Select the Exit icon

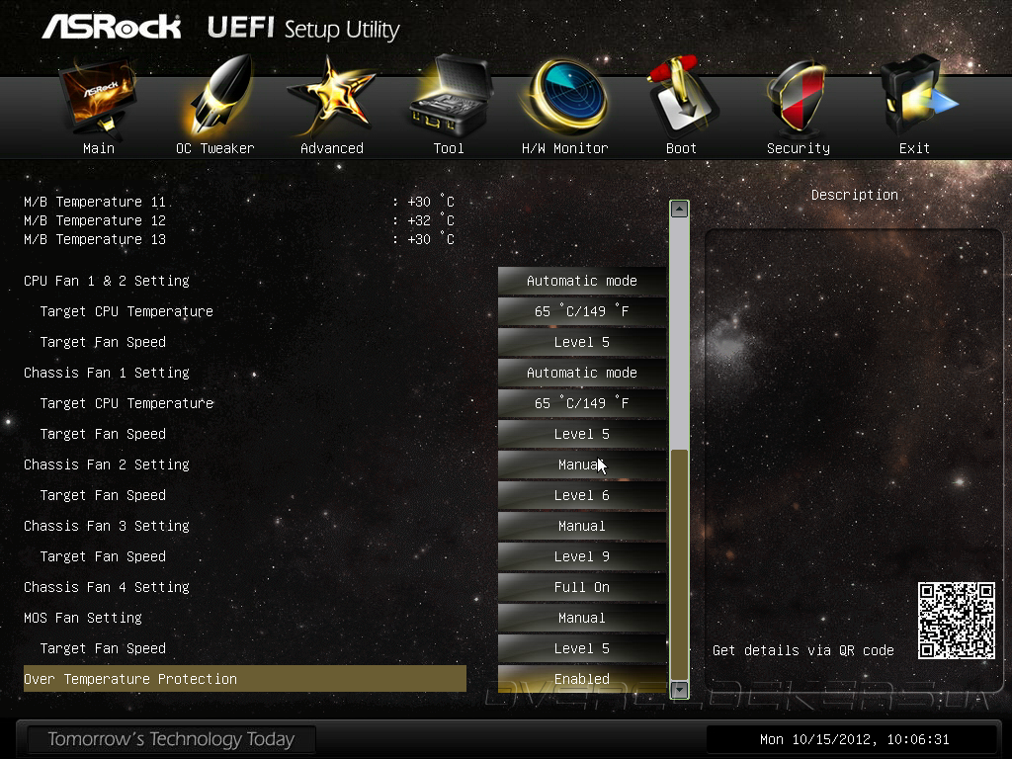click(x=916, y=96)
